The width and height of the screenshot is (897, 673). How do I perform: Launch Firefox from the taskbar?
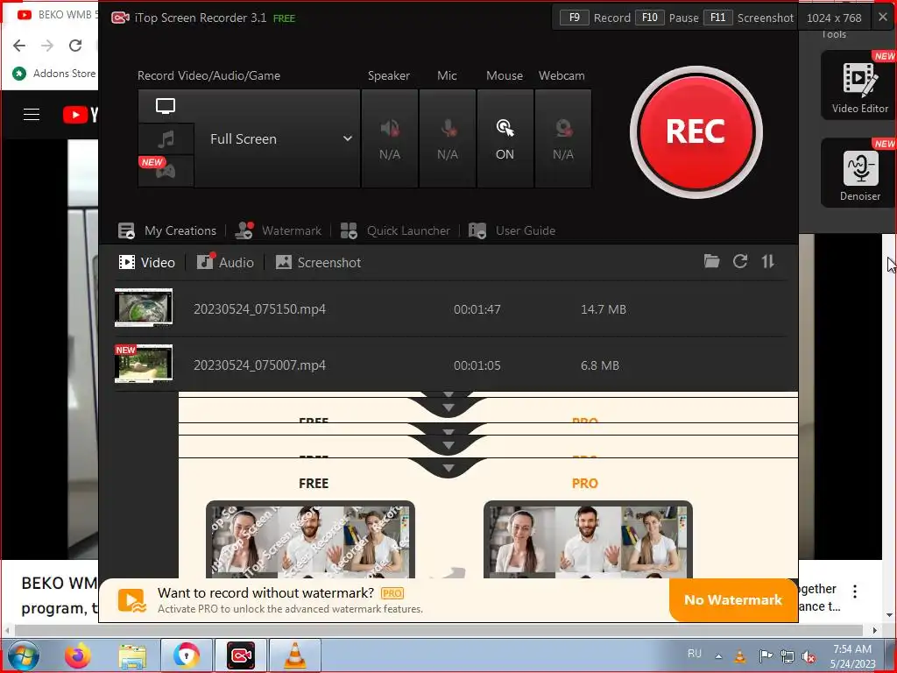click(78, 655)
